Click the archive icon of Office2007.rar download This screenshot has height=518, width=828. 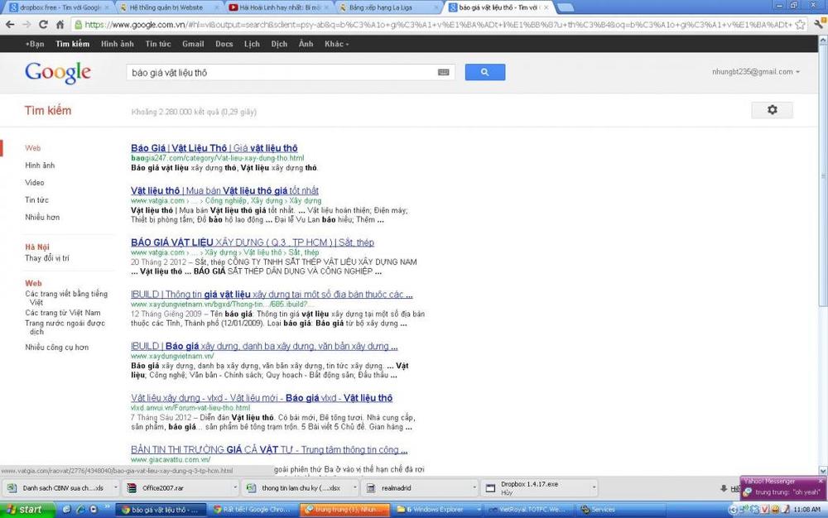click(132, 488)
